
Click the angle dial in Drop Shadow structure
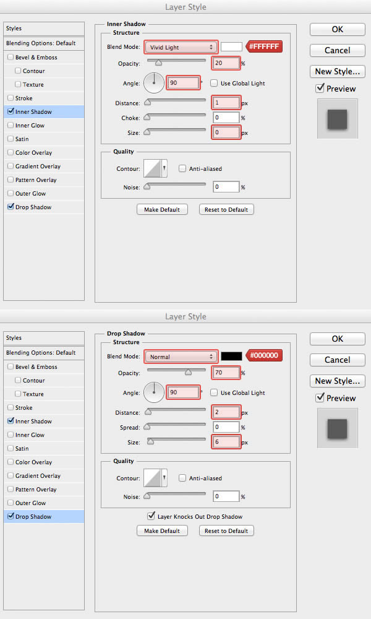coord(154,392)
